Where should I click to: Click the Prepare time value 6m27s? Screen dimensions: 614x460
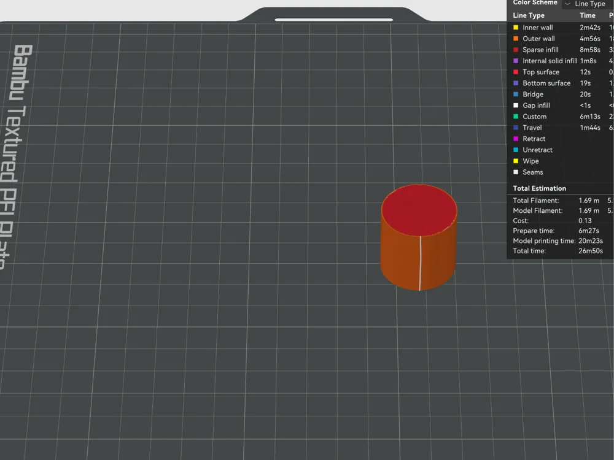coord(588,231)
